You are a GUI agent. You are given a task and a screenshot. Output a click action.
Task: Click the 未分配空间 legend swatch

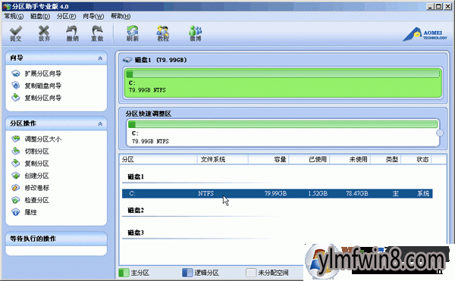251,273
